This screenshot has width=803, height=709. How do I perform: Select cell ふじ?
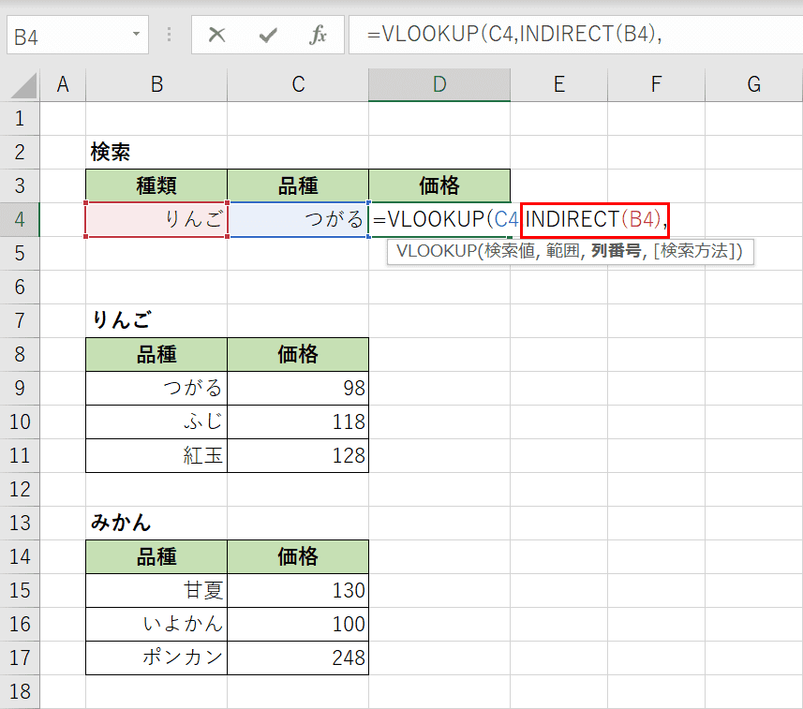click(156, 421)
